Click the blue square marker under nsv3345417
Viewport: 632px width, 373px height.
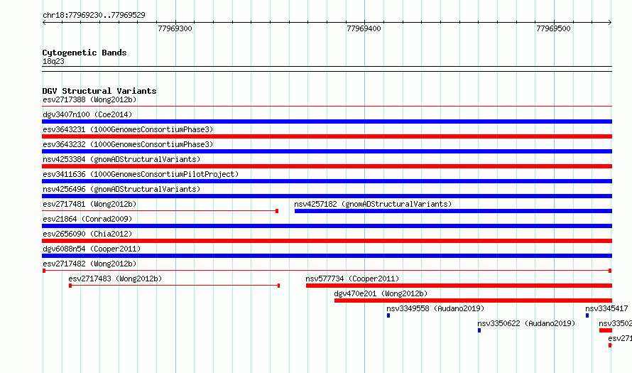click(x=587, y=315)
